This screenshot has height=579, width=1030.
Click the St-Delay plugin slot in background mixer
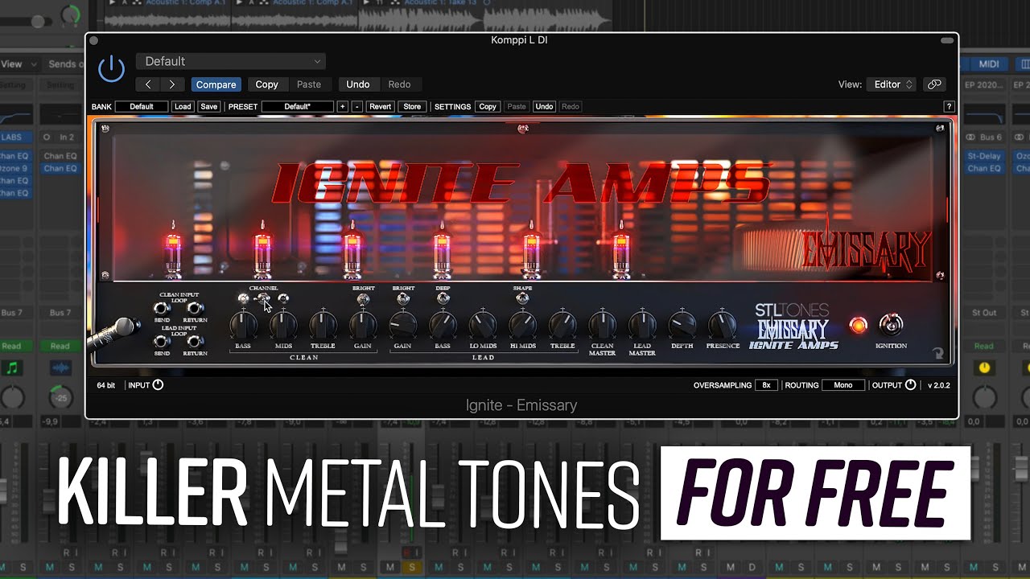coord(983,156)
